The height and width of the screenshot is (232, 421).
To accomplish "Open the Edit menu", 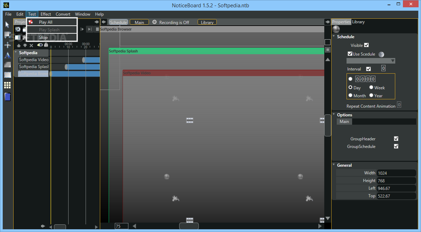I will point(20,14).
